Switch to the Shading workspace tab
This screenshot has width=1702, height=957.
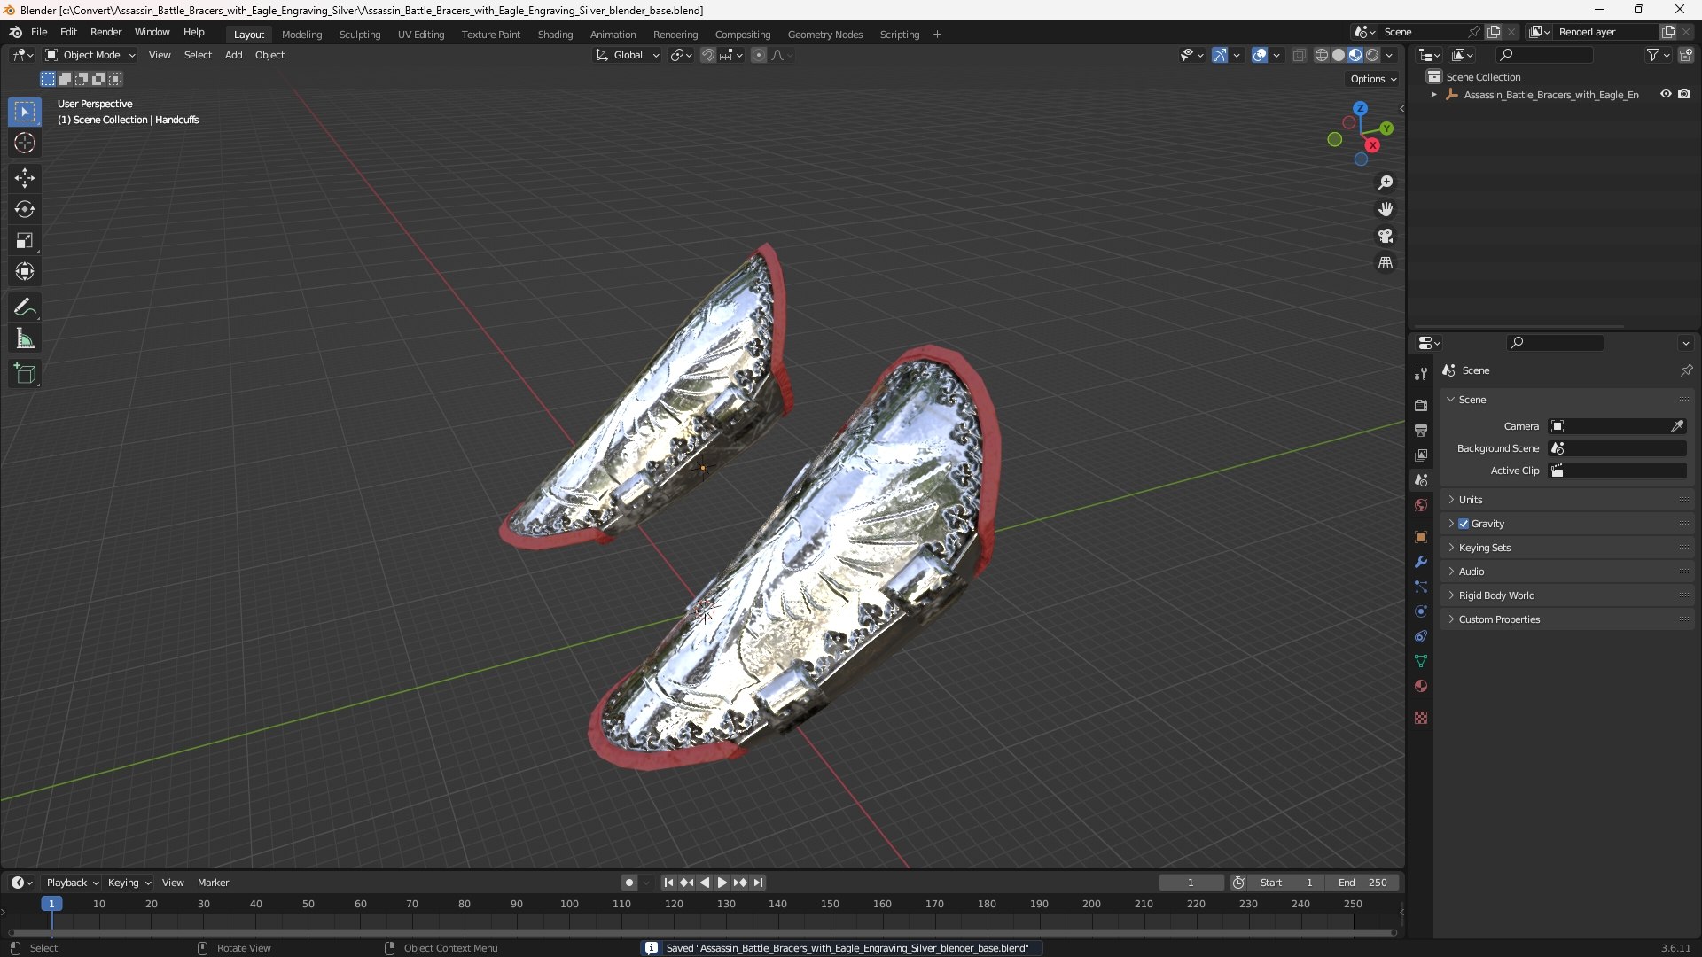coord(555,35)
